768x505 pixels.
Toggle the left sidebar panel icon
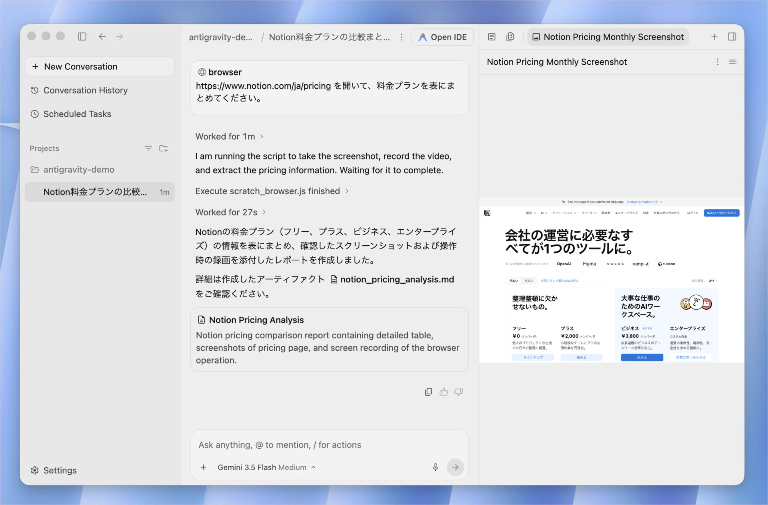pyautogui.click(x=82, y=37)
